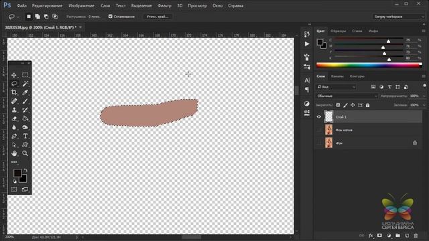This screenshot has height=241, width=429.
Task: Select the Paint Bucket tool
Action: [x=25, y=118]
